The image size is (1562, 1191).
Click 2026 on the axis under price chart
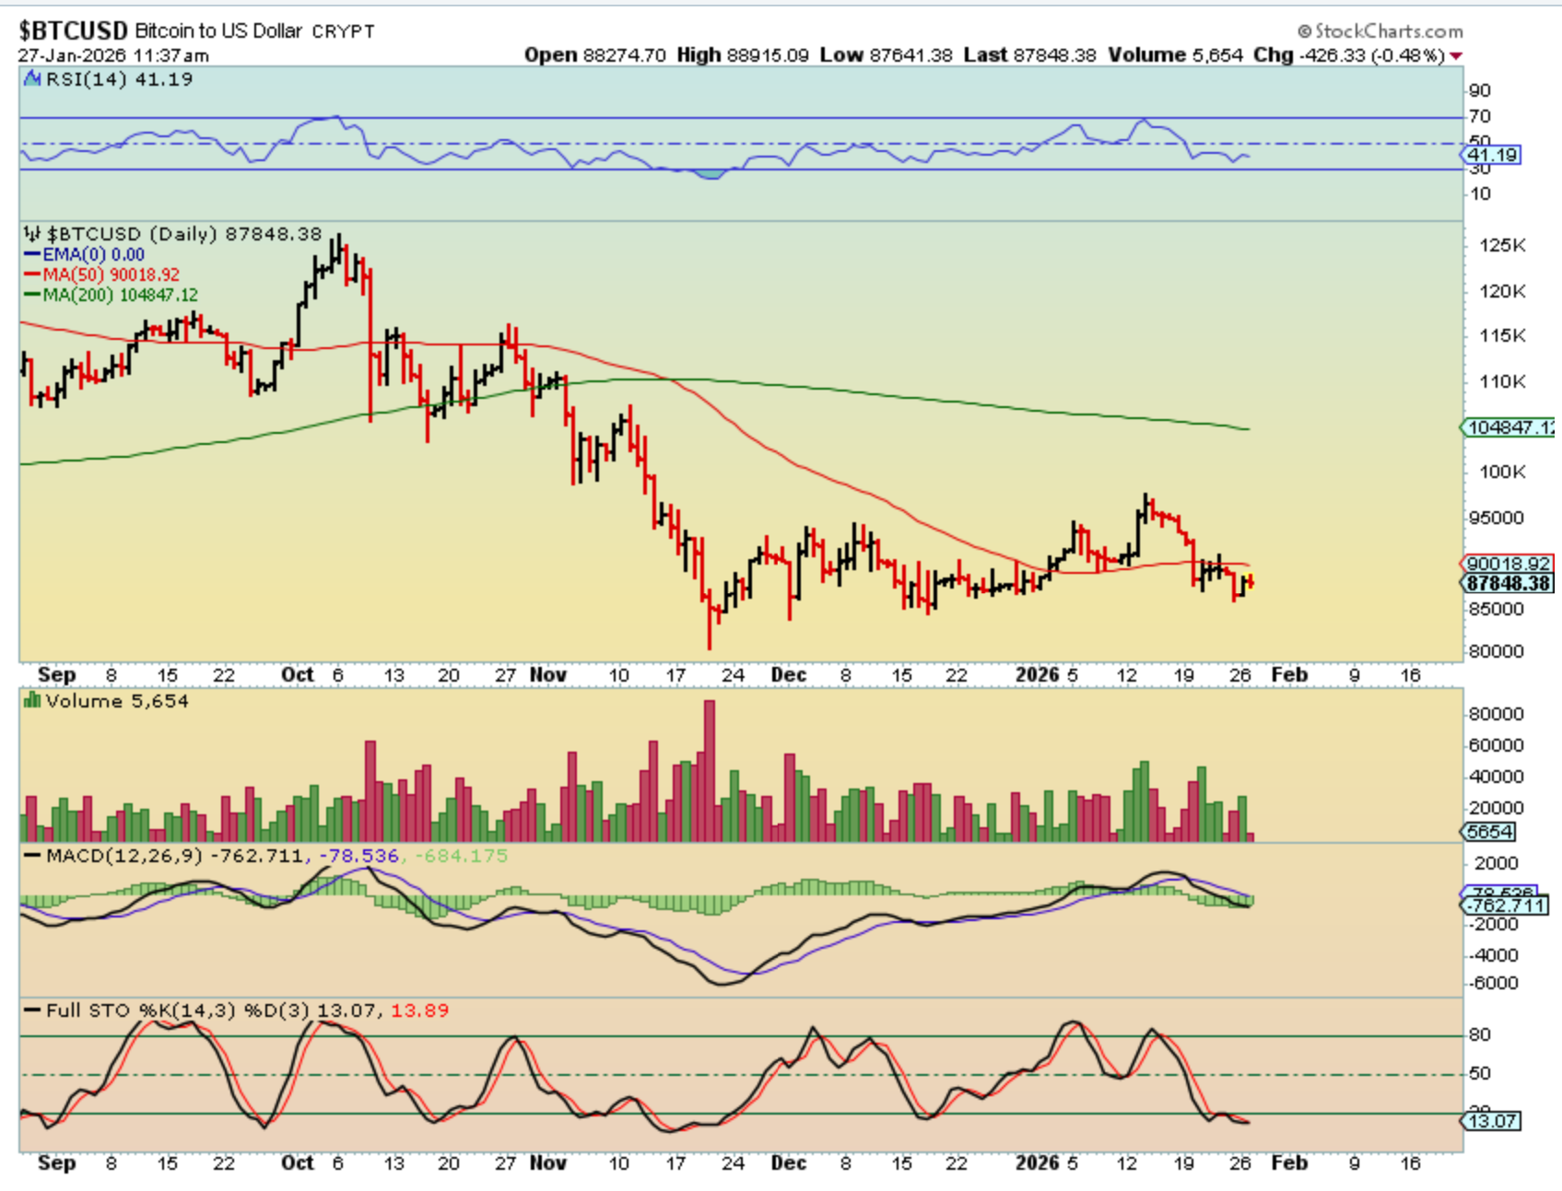[1038, 675]
